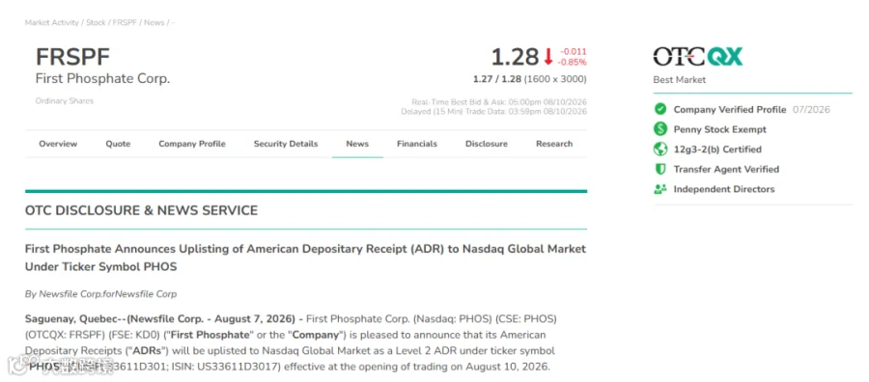869x382 pixels.
Task: Select the Security Details tab
Action: pos(286,144)
